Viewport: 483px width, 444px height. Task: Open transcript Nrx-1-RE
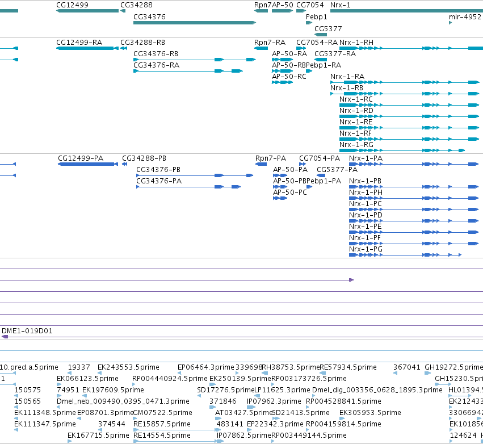tap(356, 122)
